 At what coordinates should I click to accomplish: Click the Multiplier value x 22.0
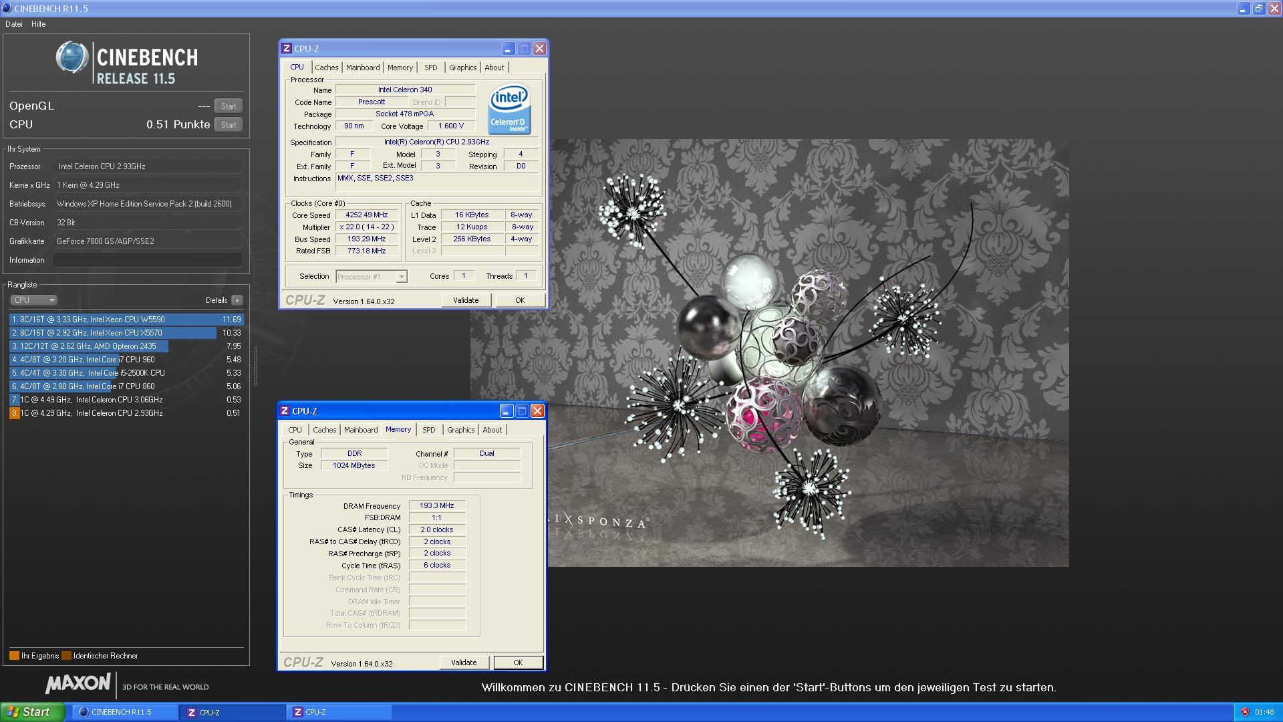(x=366, y=227)
